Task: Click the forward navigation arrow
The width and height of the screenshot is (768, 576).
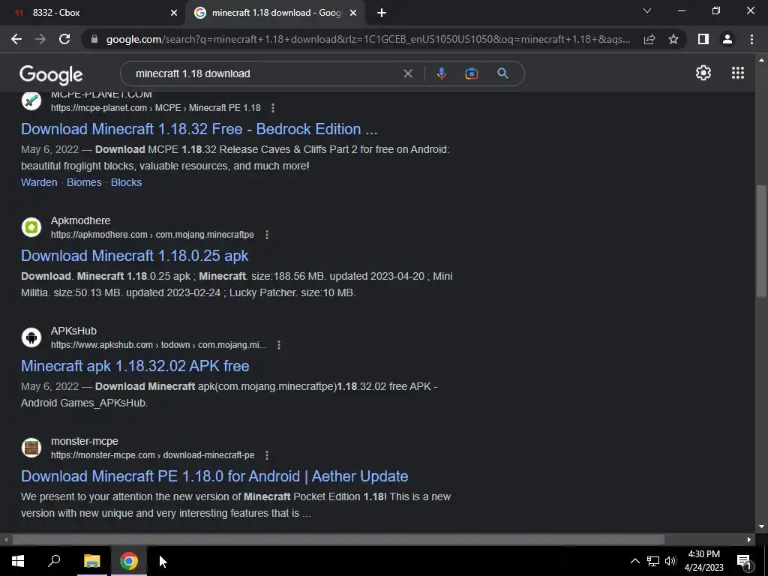Action: click(40, 39)
